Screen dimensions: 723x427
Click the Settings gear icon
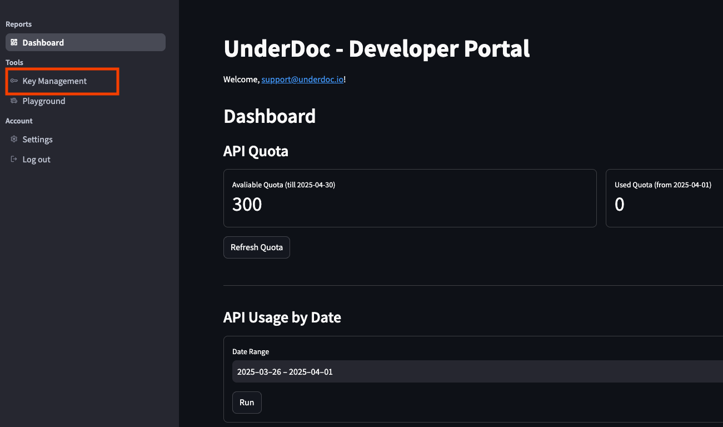[14, 139]
